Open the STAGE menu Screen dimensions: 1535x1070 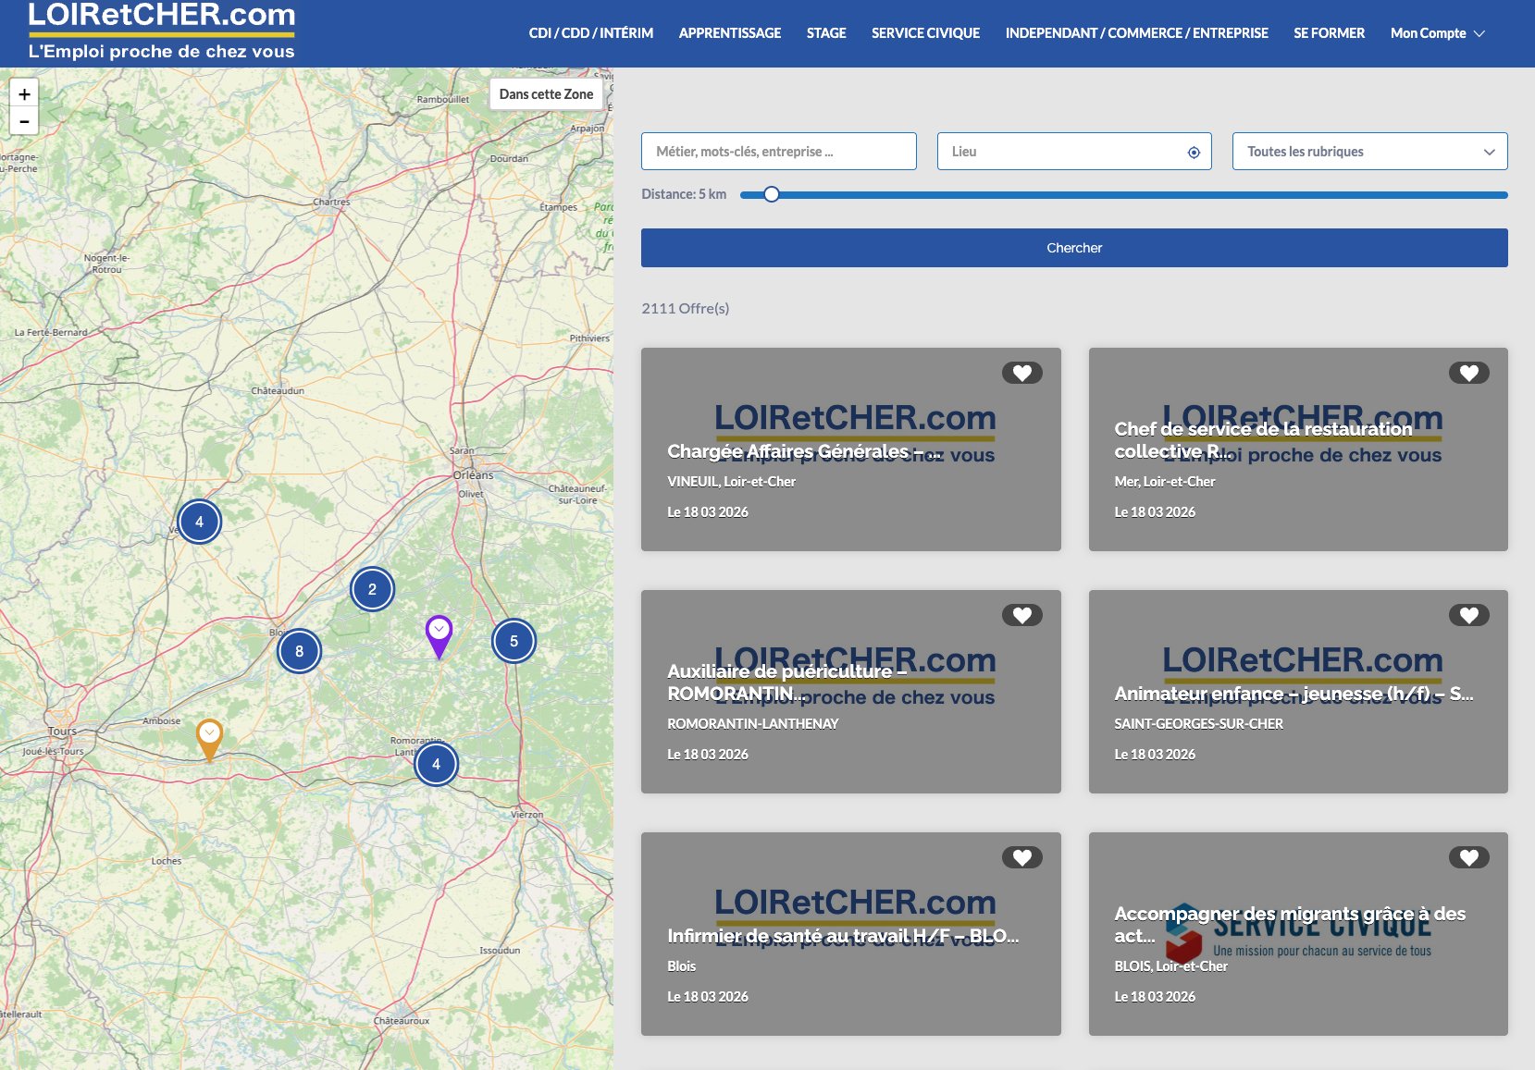(826, 32)
